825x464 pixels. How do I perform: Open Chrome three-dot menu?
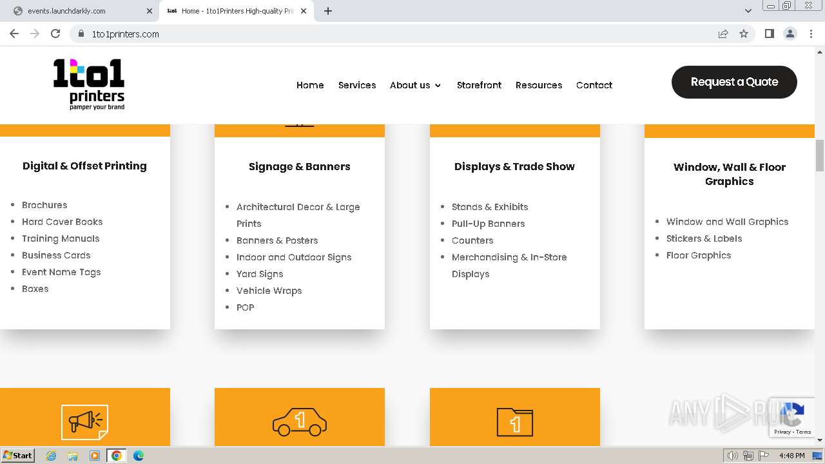(x=811, y=34)
